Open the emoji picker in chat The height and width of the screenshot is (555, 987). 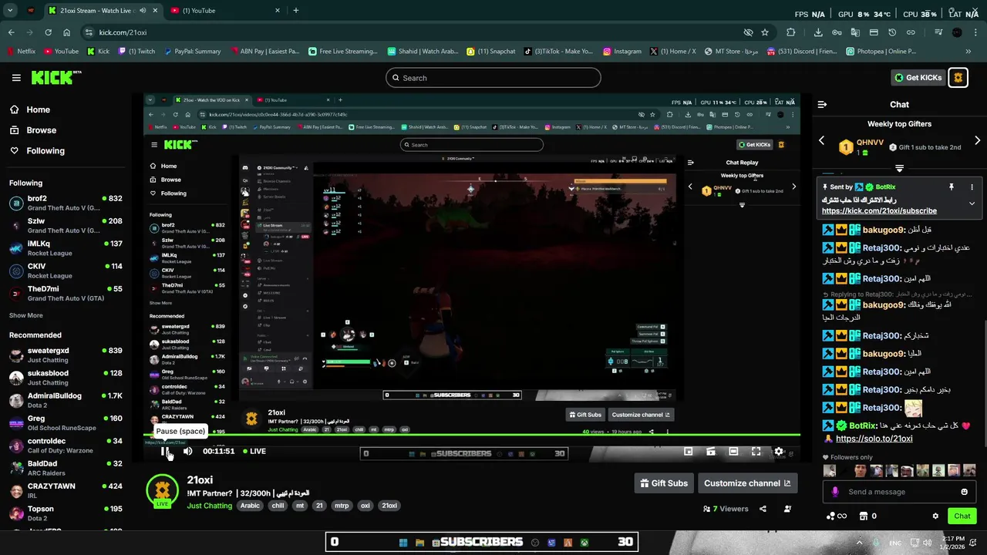(965, 492)
